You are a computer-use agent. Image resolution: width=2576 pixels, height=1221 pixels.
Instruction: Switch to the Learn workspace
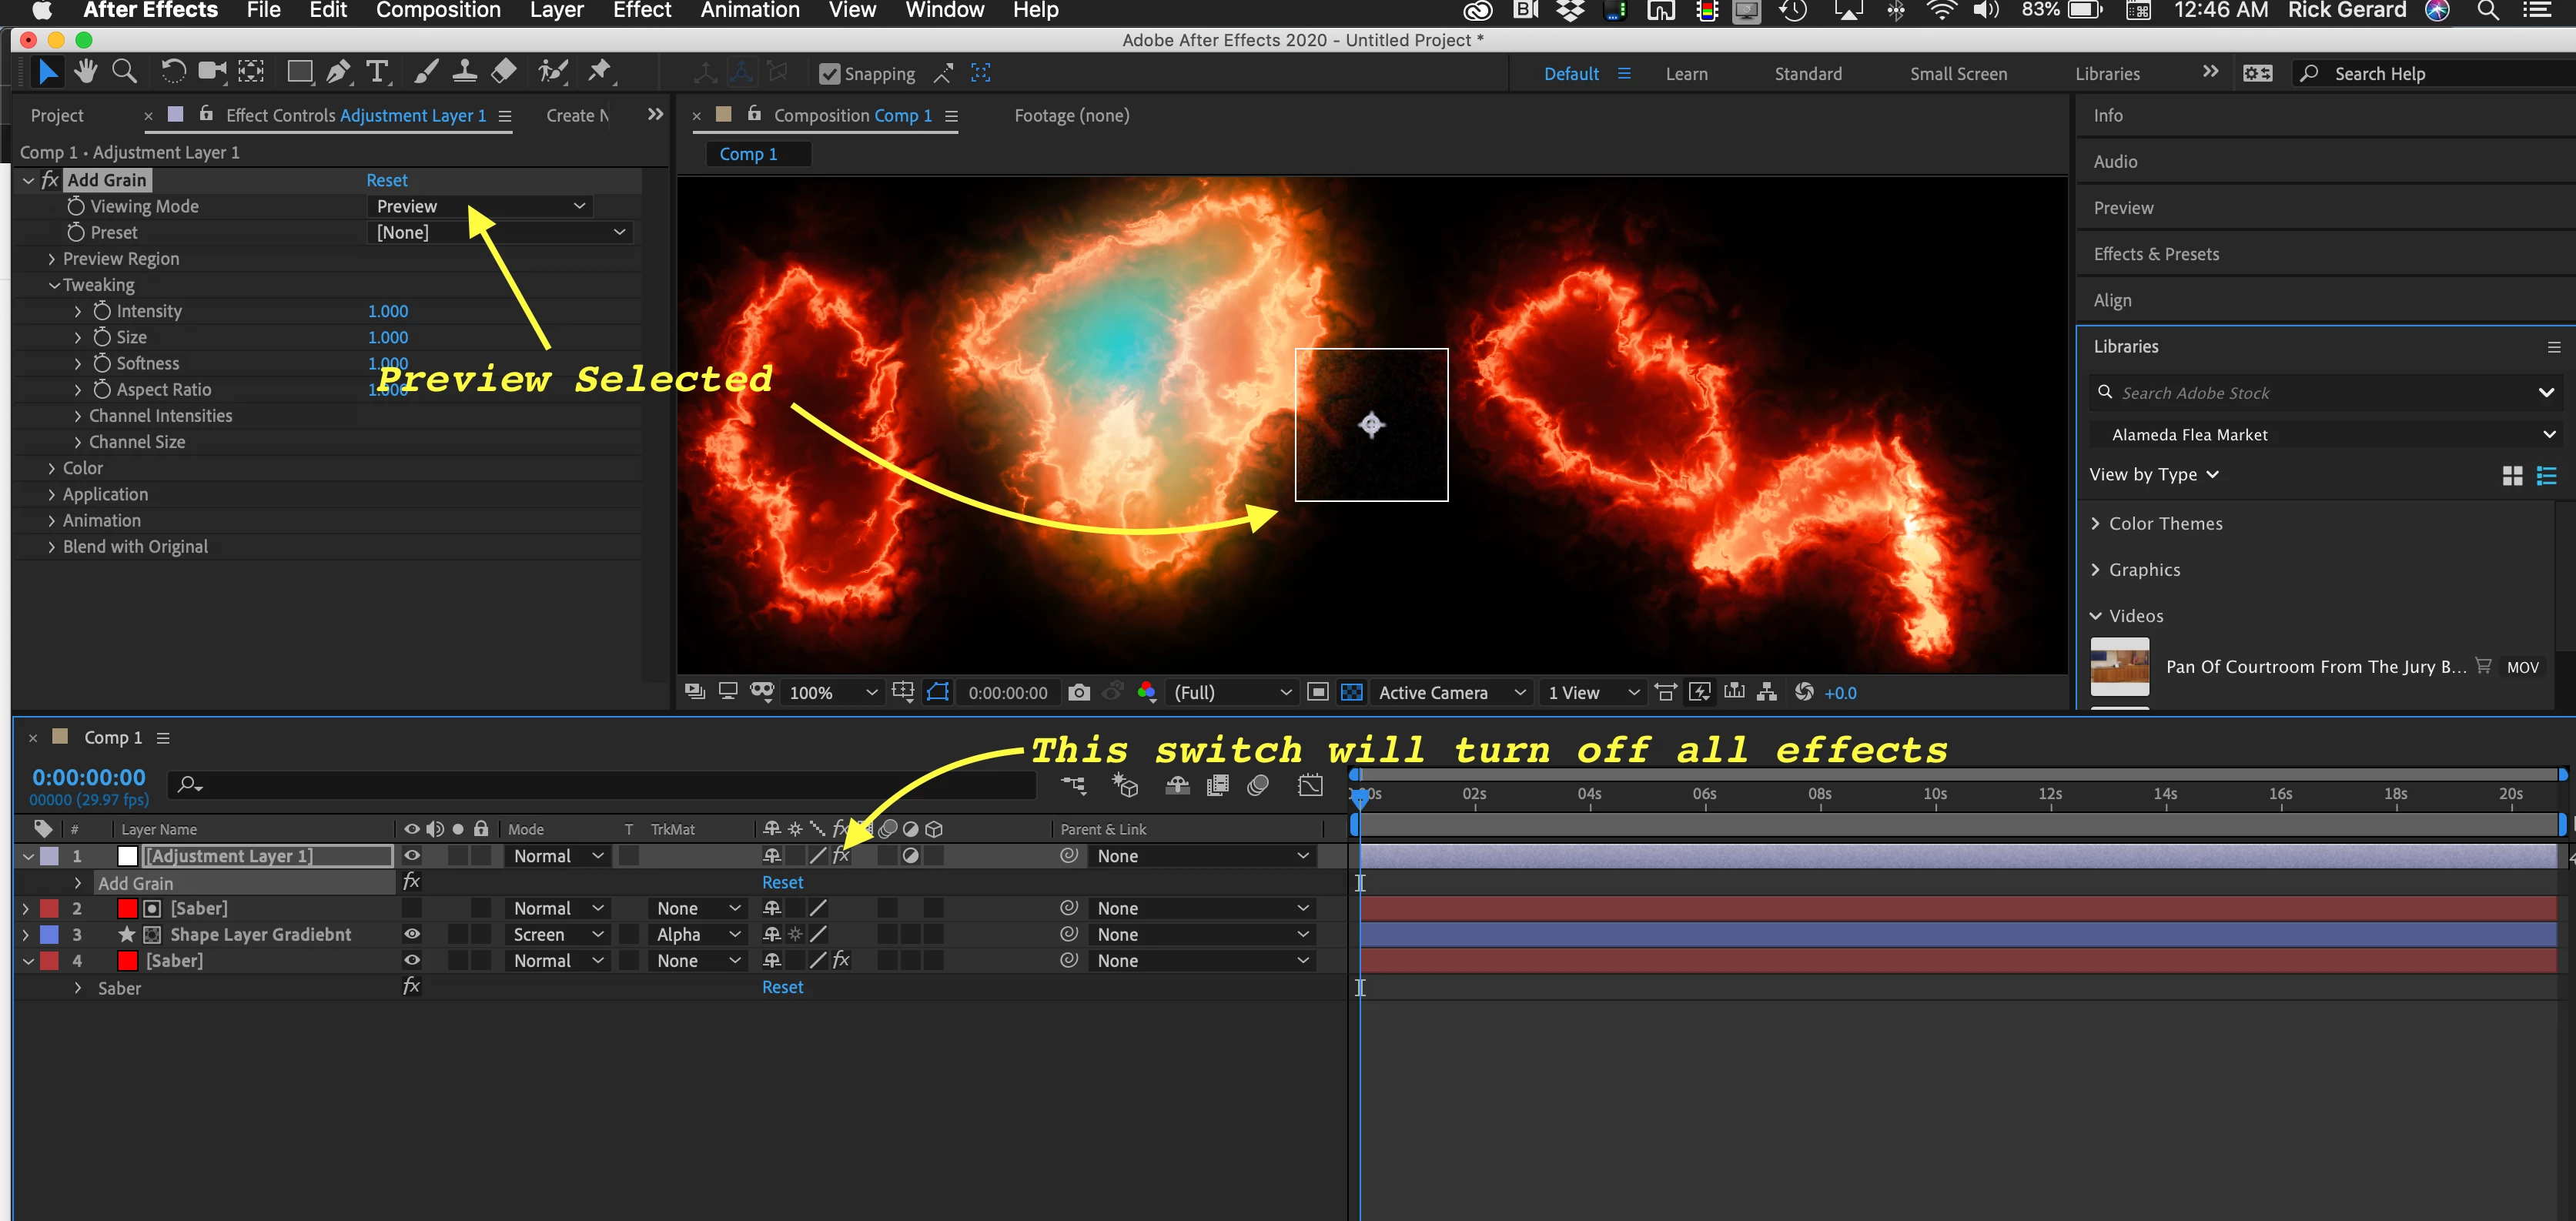tap(1686, 74)
